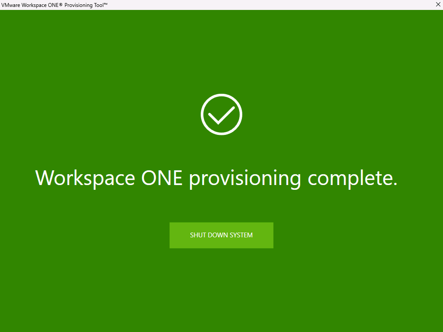Click the empty middle of the title bar
The width and height of the screenshot is (443, 332).
pos(260,5)
